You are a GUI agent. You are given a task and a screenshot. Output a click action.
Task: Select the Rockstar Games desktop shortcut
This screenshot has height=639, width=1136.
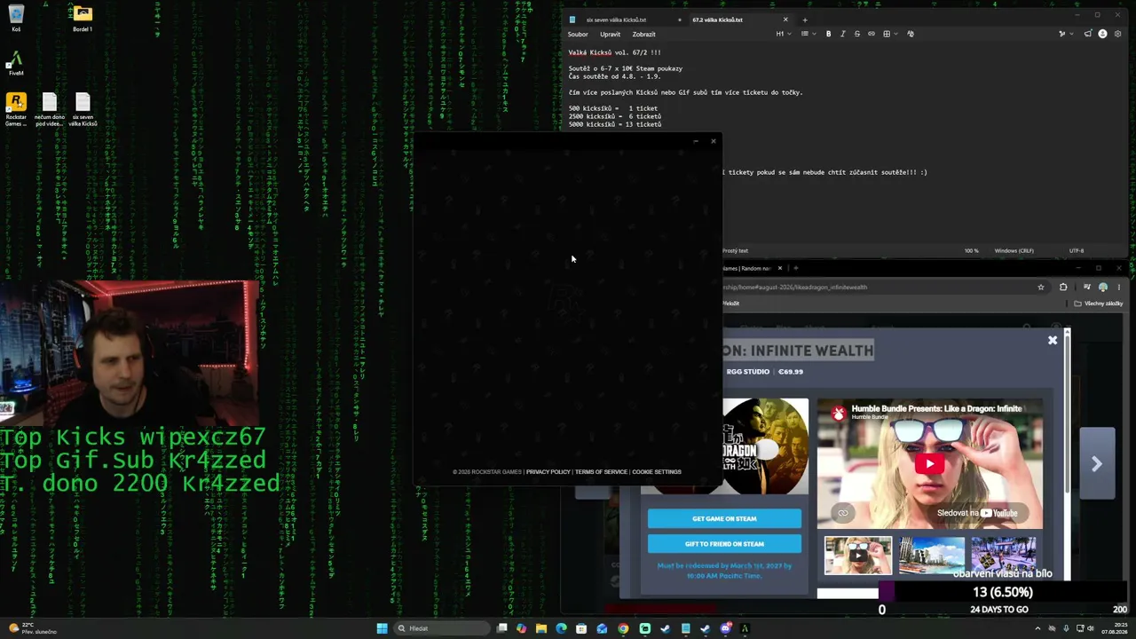click(x=16, y=110)
